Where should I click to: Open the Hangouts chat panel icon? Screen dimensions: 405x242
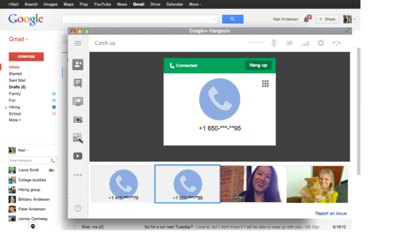(x=77, y=83)
